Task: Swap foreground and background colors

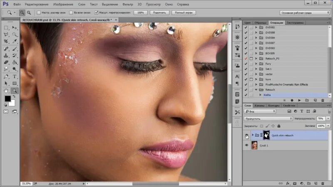Action: tap(14, 96)
